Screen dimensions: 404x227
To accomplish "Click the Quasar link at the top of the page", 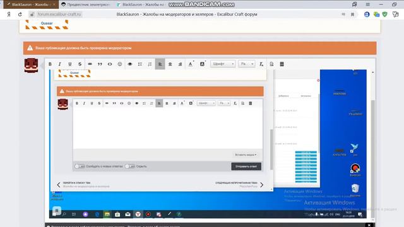I will coord(47,23).
